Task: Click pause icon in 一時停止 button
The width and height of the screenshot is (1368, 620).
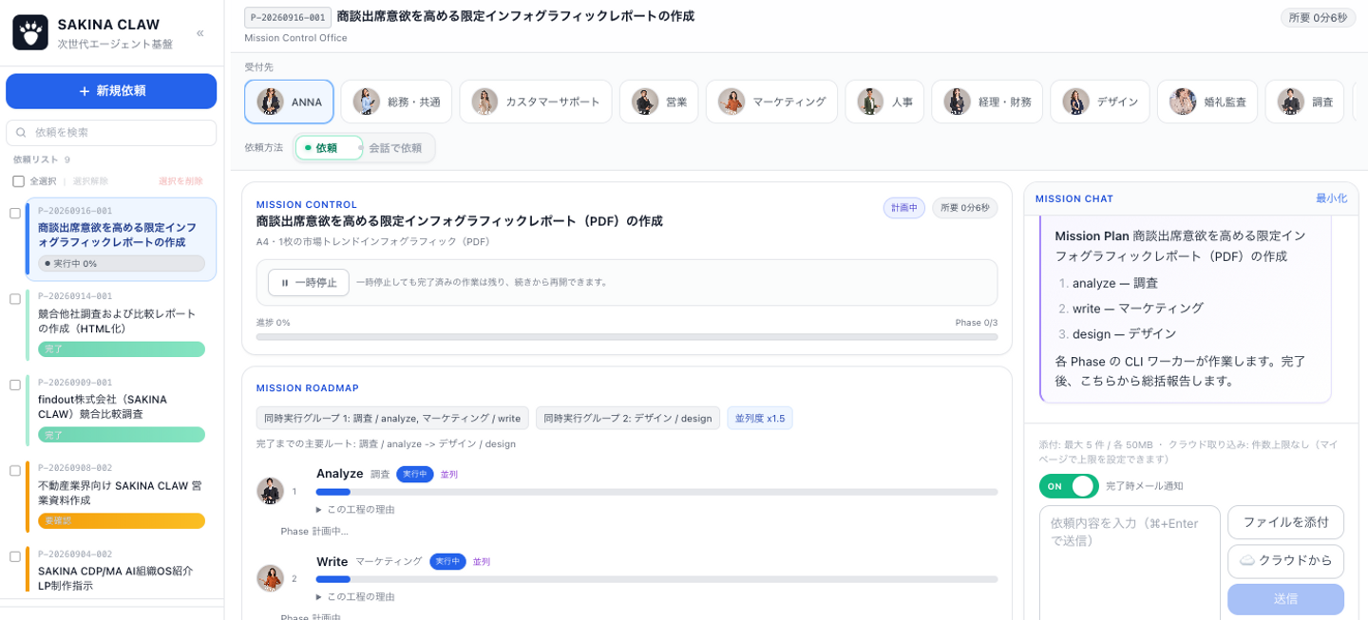Action: (285, 282)
